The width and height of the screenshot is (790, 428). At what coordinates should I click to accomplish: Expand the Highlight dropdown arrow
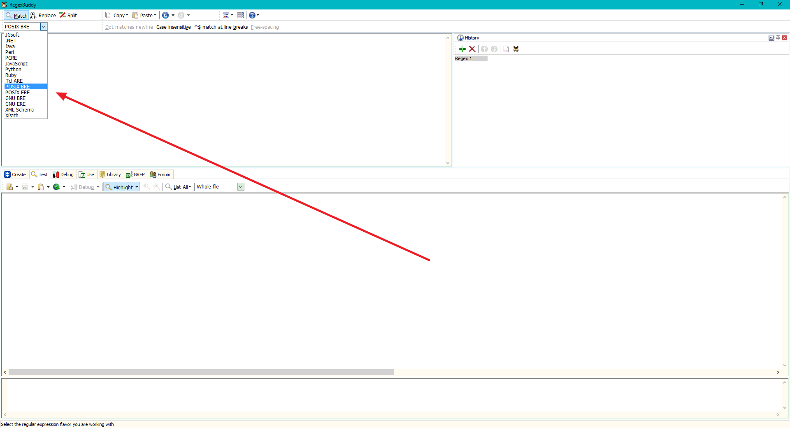pos(137,187)
